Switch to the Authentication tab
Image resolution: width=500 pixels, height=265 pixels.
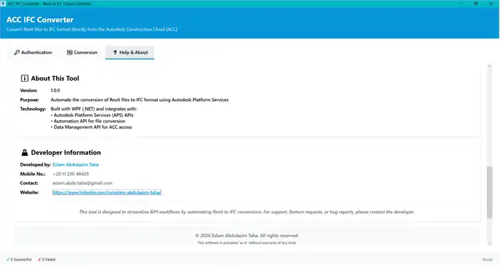pyautogui.click(x=33, y=52)
